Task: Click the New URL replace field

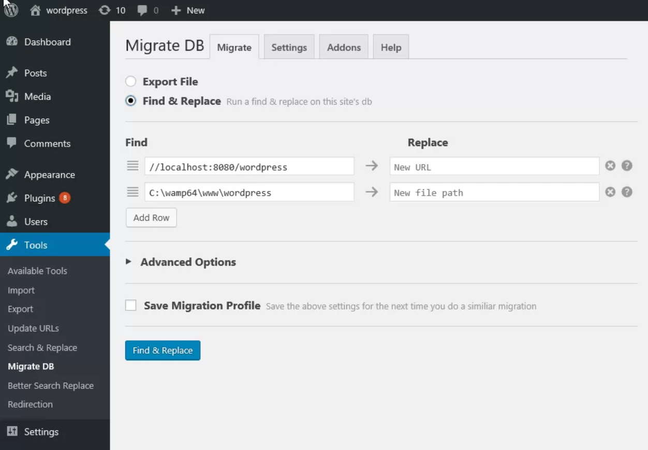Action: point(494,167)
